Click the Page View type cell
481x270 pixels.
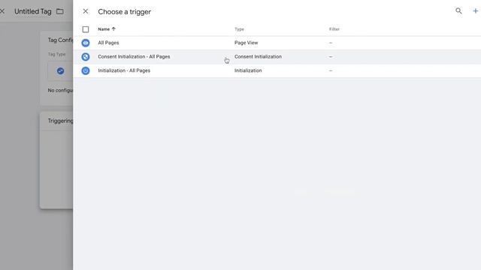pyautogui.click(x=246, y=43)
